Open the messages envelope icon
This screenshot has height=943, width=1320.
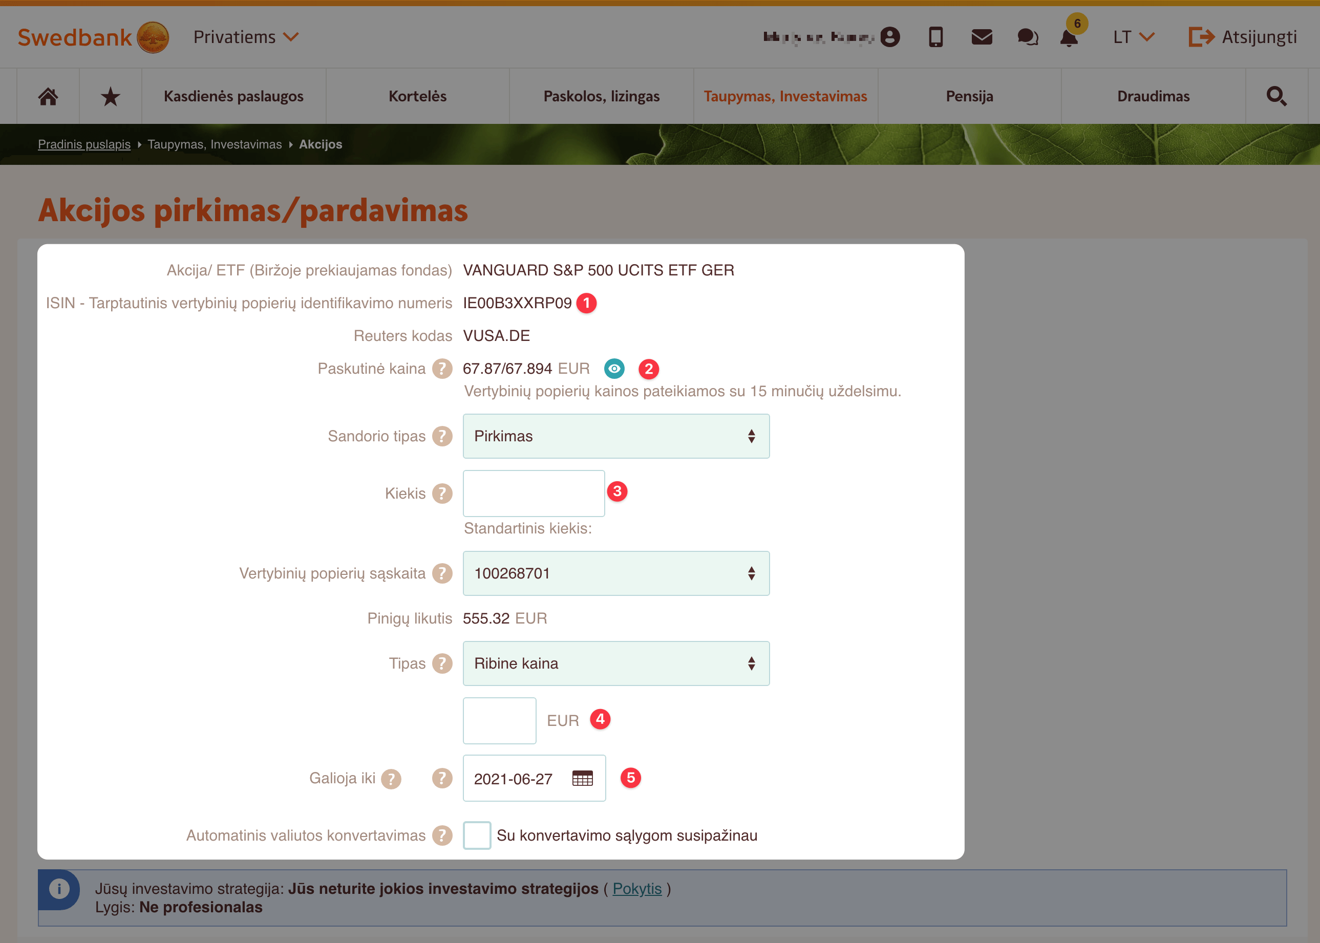(982, 37)
